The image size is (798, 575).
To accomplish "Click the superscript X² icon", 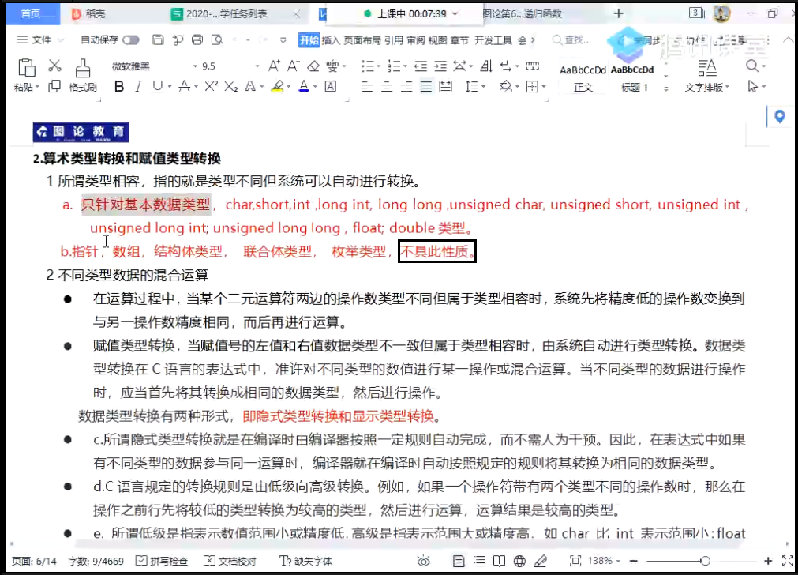I will 210,87.
